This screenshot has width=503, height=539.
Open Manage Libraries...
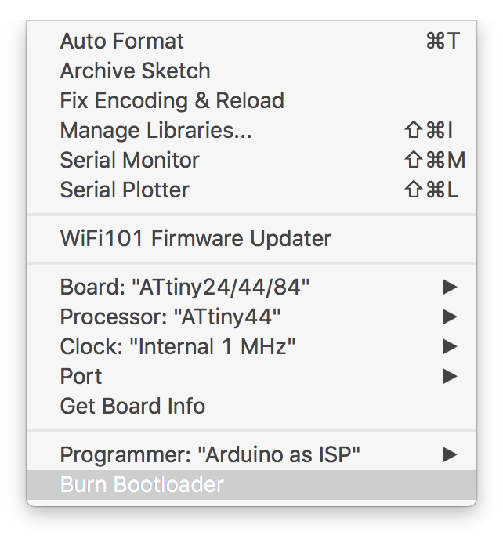pyautogui.click(x=251, y=130)
